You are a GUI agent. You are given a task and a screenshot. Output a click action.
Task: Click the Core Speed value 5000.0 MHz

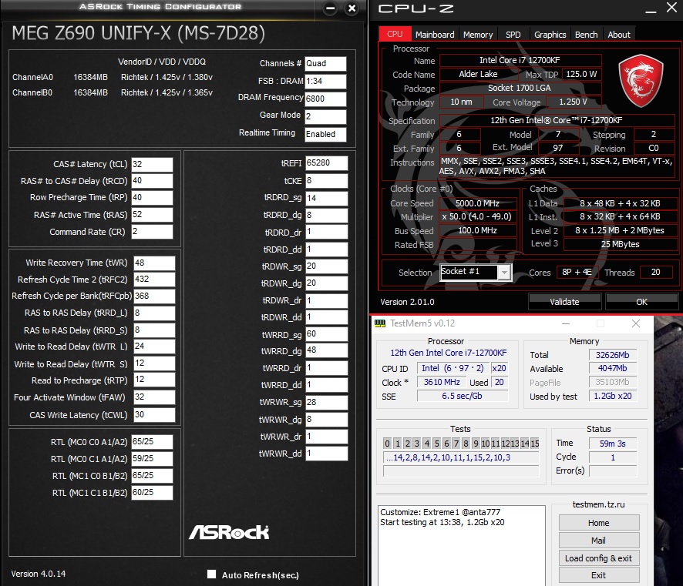tap(477, 203)
